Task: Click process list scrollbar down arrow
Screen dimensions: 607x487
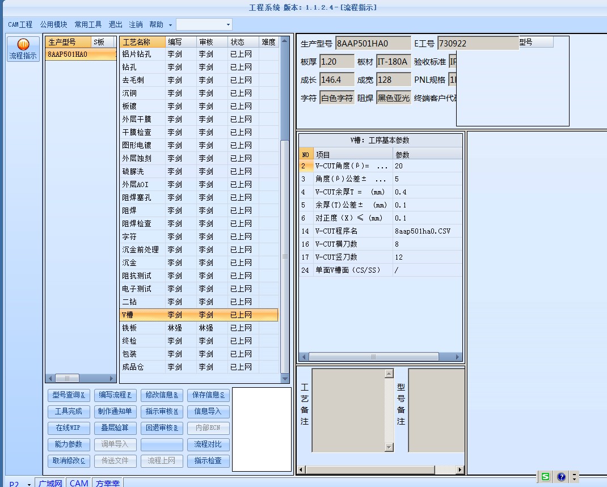Action: tap(285, 379)
